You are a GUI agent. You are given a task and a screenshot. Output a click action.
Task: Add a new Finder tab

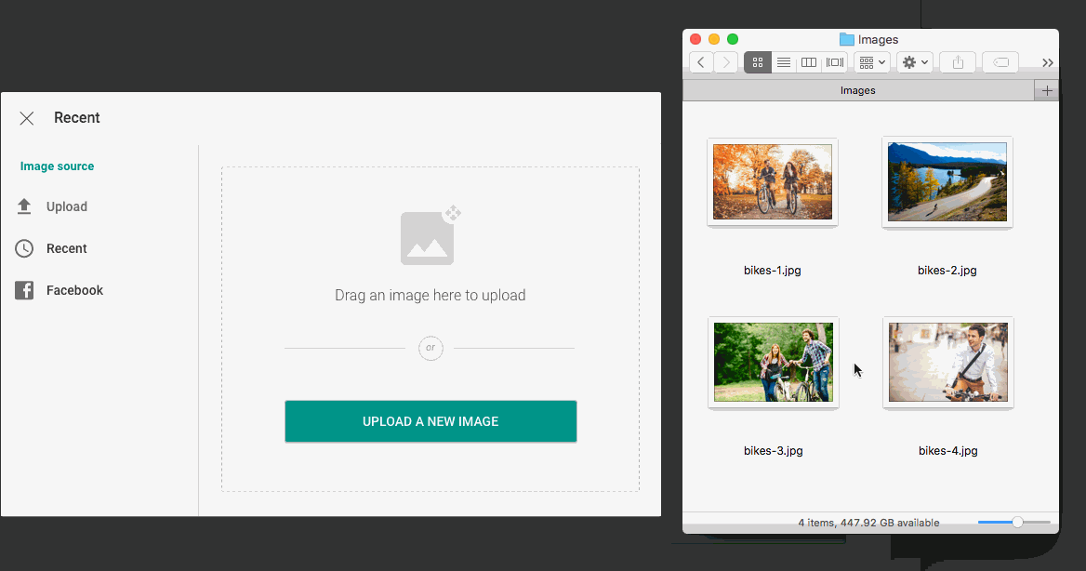[x=1047, y=90]
